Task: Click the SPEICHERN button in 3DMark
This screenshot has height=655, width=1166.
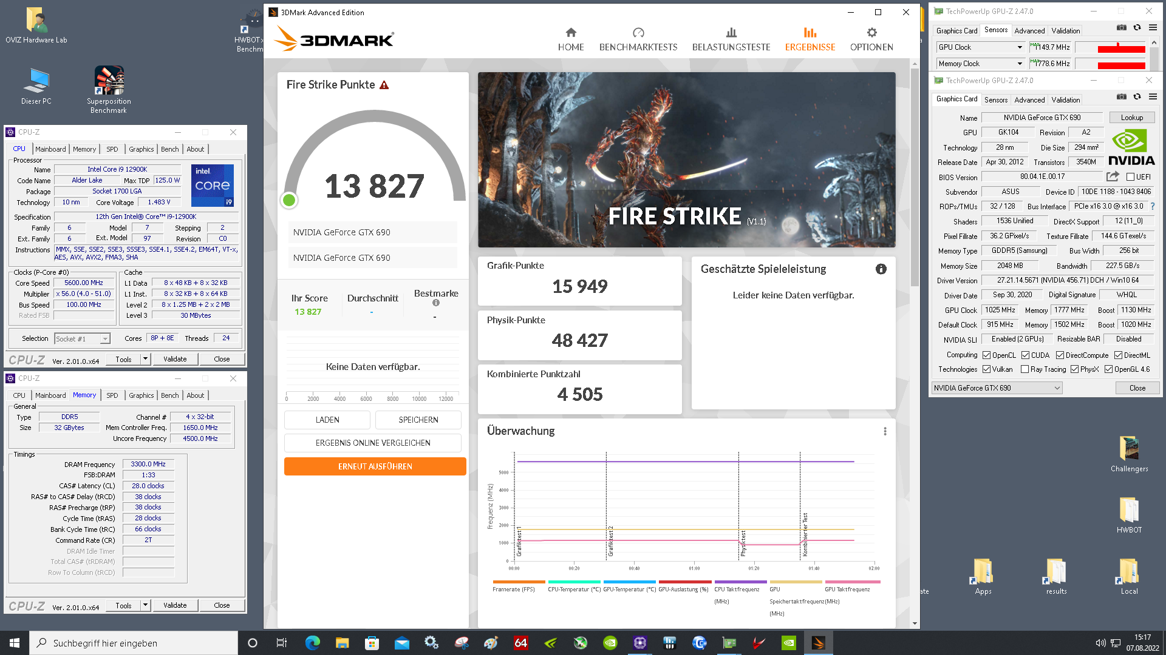Action: 418,420
